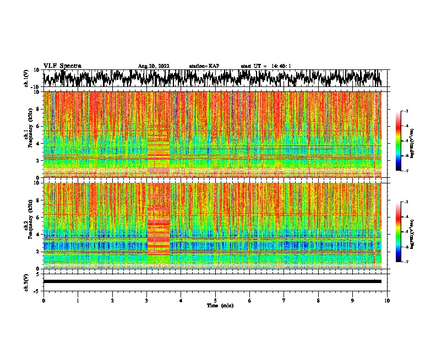Click the black ch.3 voltage bar
Image resolution: width=436 pixels, height=337 pixels.
click(x=212, y=281)
